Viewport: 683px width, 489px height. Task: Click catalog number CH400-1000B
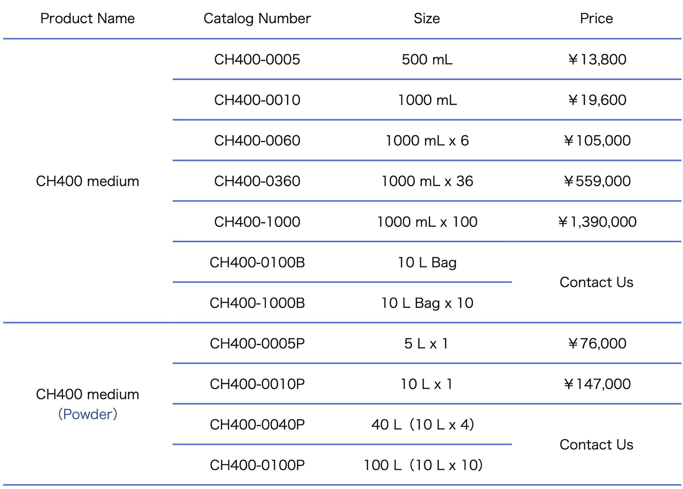point(257,303)
